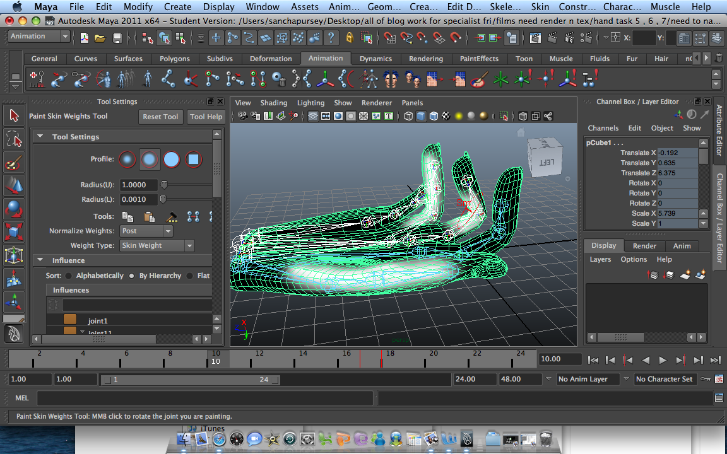727x454 pixels.
Task: Select Sort By Hierarchy radio button
Action: click(x=132, y=276)
